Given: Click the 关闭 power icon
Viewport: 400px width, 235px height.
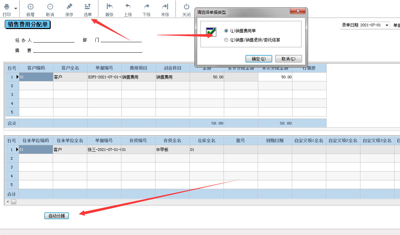Looking at the screenshot, I should pos(187,7).
